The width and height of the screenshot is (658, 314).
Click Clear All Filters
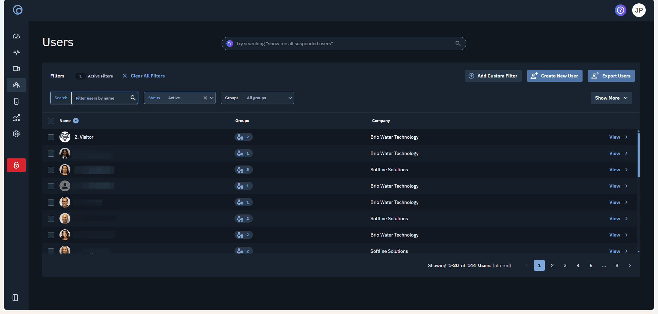[x=143, y=76]
